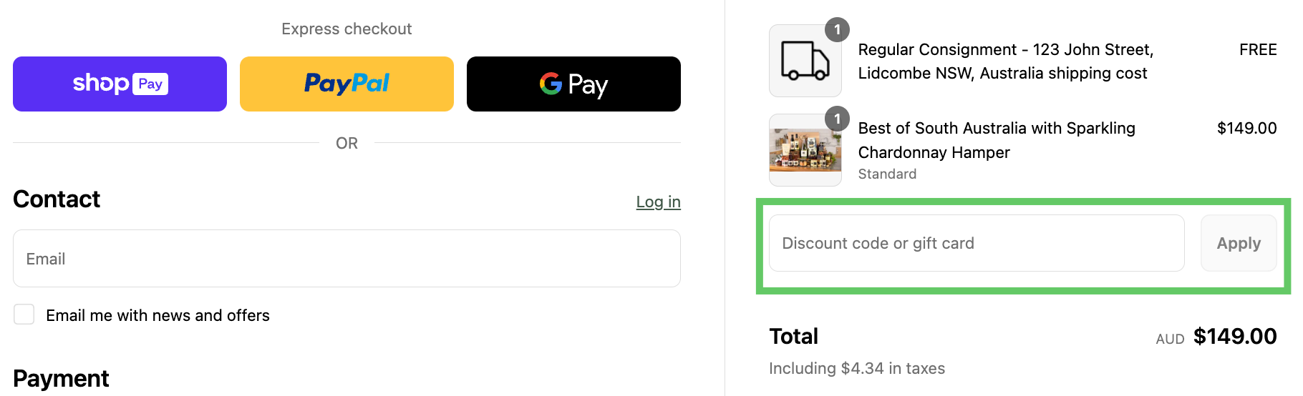
Task: Choose PayPal express checkout
Action: [x=347, y=84]
